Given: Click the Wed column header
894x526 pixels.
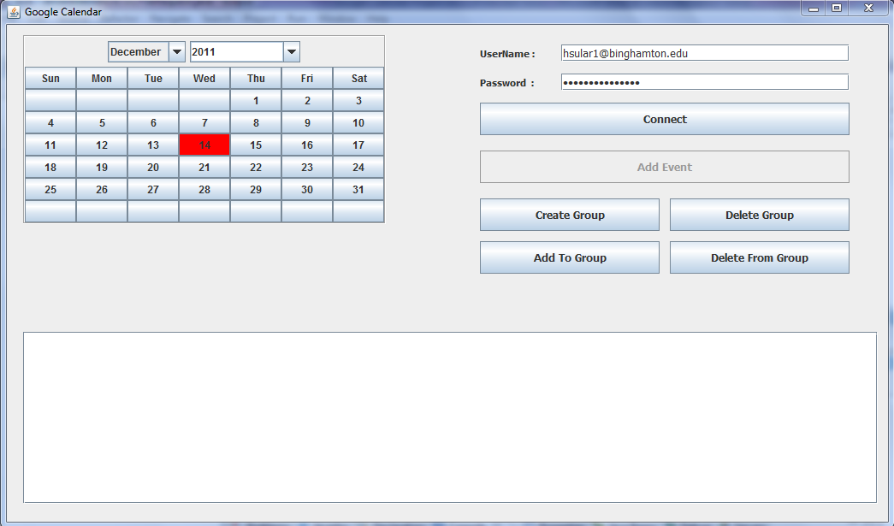Looking at the screenshot, I should click(204, 79).
